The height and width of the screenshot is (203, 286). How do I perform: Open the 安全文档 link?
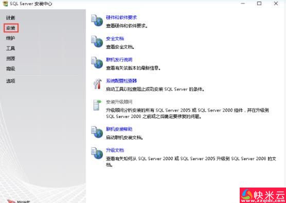(115, 39)
